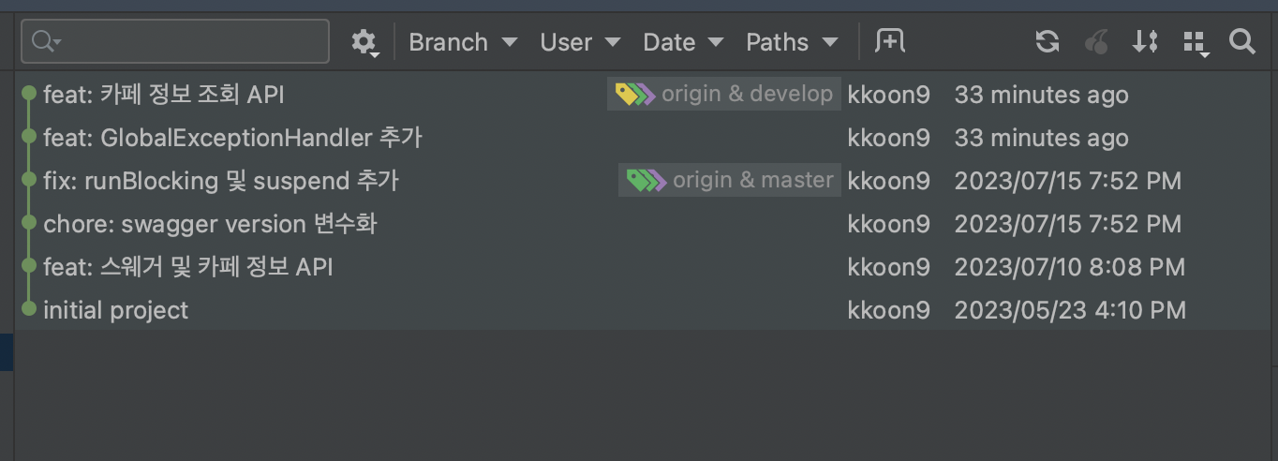Open the View Options grid icon
The width and height of the screenshot is (1278, 461).
(x=1196, y=43)
